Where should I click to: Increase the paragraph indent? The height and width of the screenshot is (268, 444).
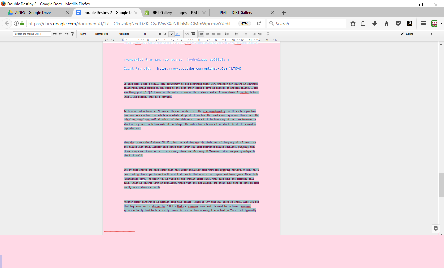[260, 34]
